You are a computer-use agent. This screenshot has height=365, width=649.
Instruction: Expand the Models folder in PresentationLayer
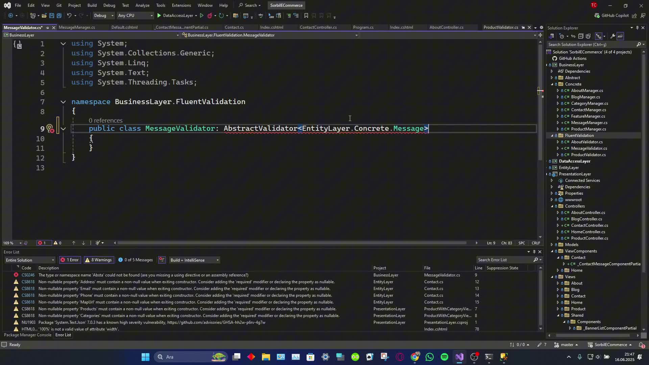coord(552,245)
